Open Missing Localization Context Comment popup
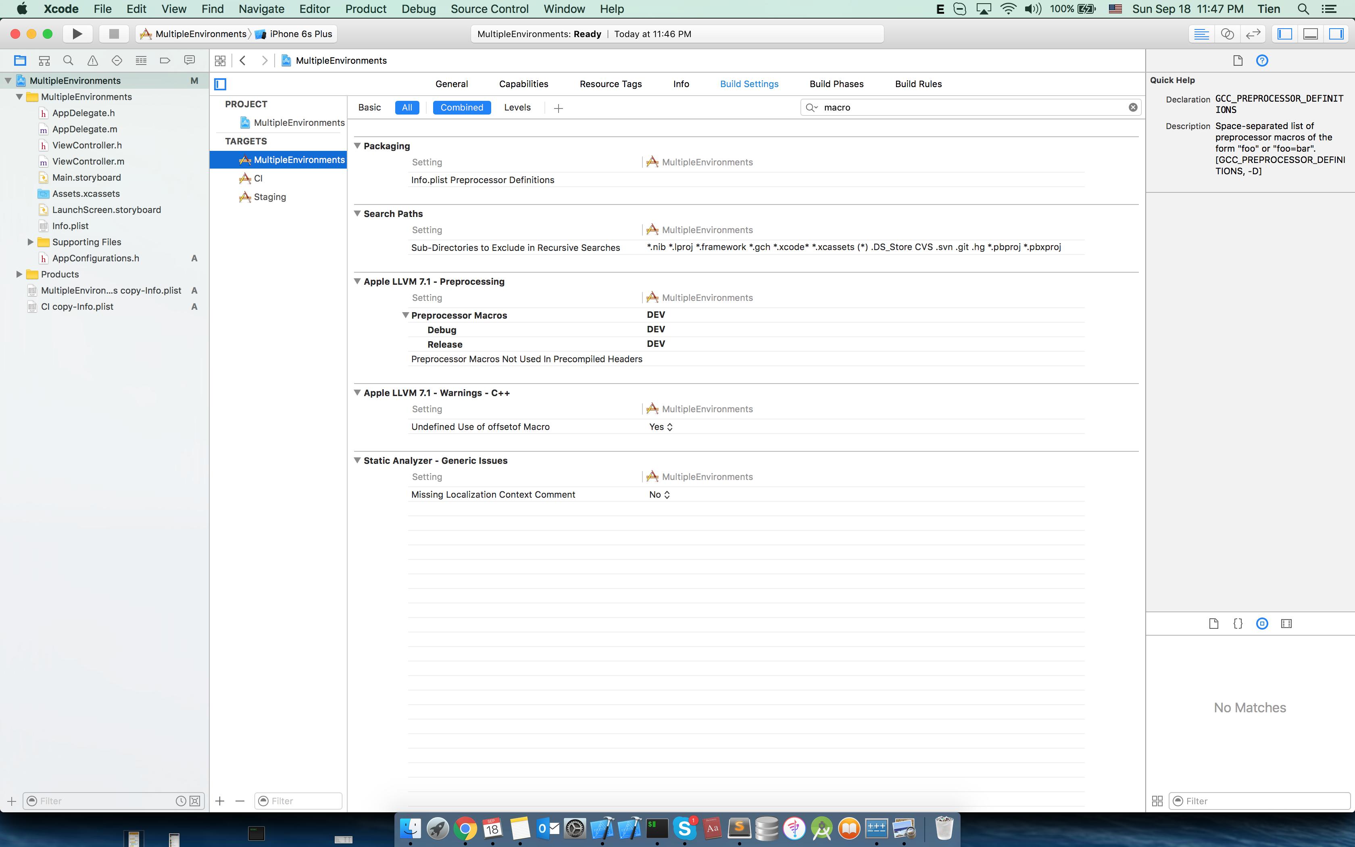1355x847 pixels. coord(660,494)
